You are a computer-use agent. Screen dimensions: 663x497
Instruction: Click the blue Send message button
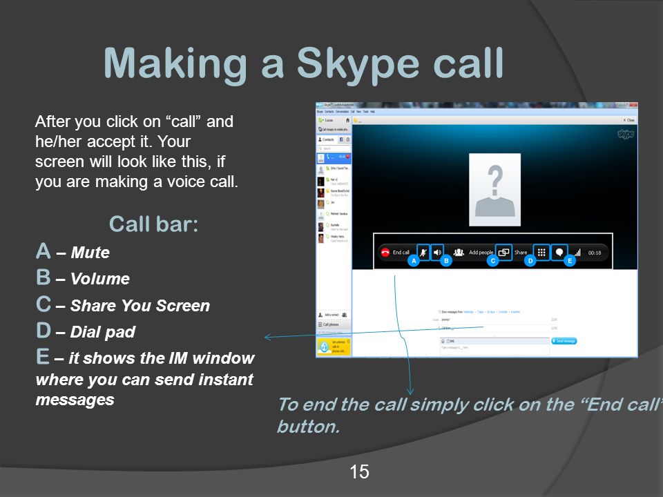[564, 341]
